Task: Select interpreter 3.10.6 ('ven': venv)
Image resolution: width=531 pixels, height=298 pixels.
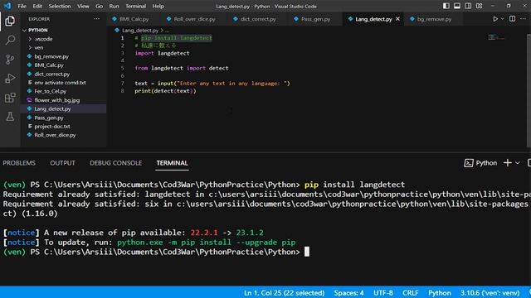Action: pyautogui.click(x=490, y=293)
